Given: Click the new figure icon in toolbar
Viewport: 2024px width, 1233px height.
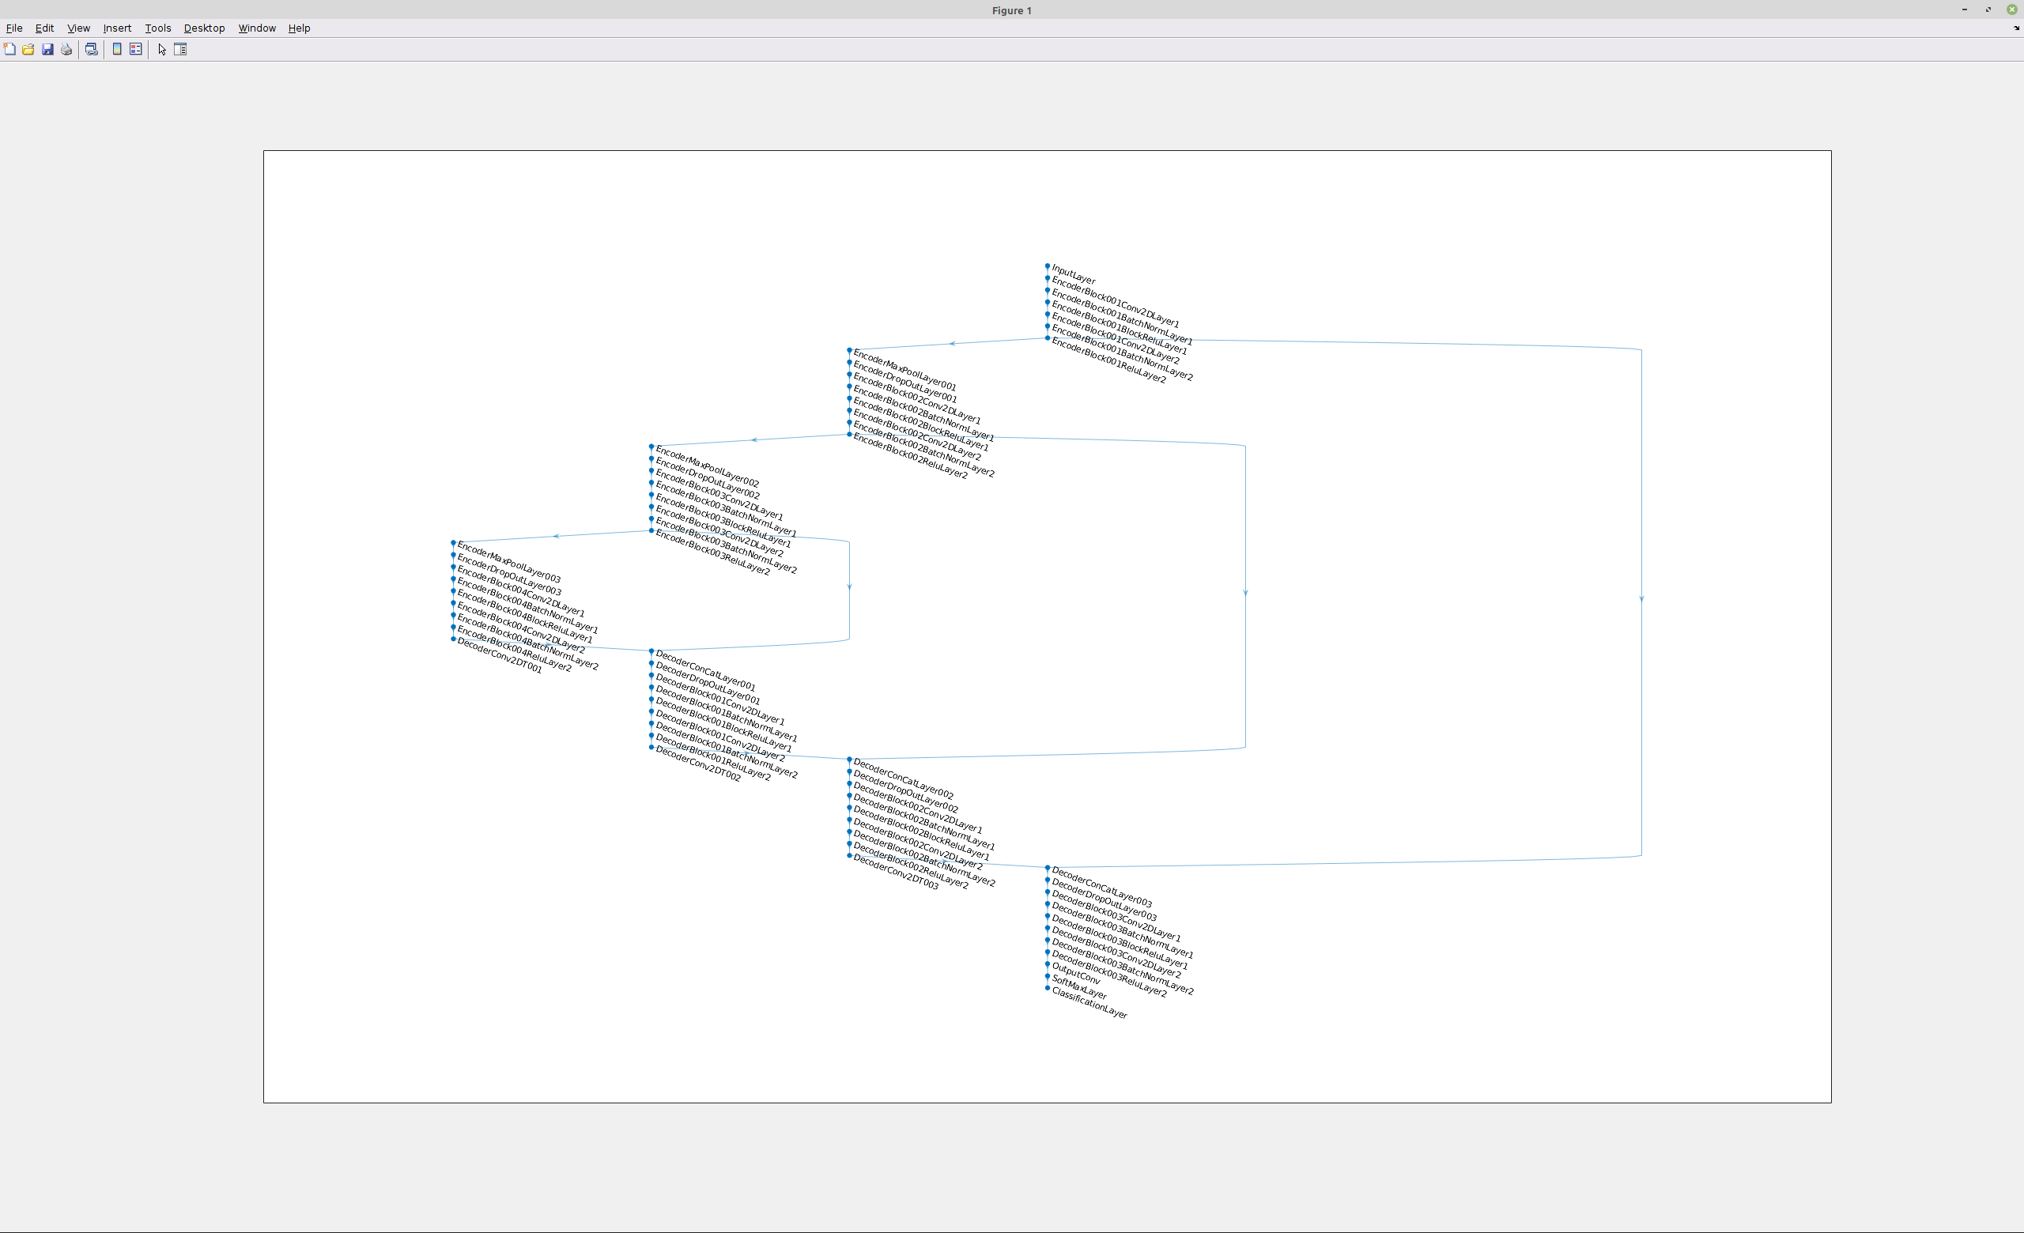Looking at the screenshot, I should [x=10, y=49].
